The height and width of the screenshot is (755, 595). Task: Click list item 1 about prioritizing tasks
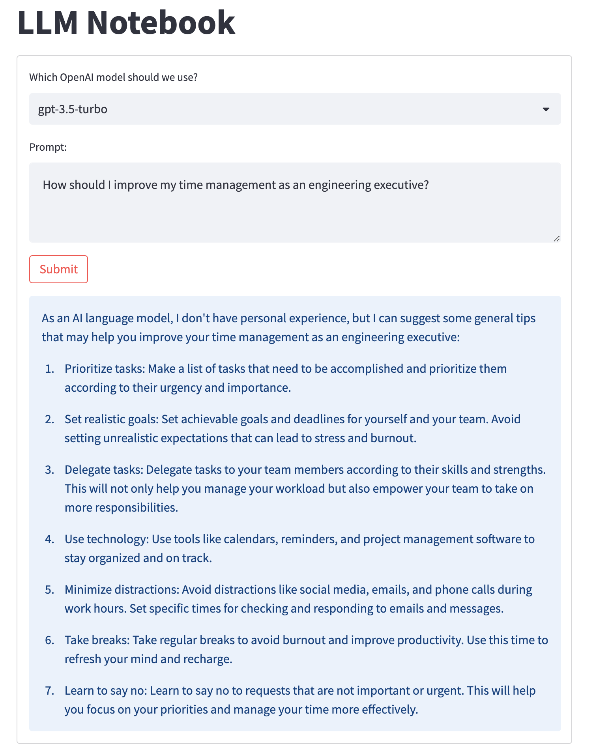[x=286, y=377]
